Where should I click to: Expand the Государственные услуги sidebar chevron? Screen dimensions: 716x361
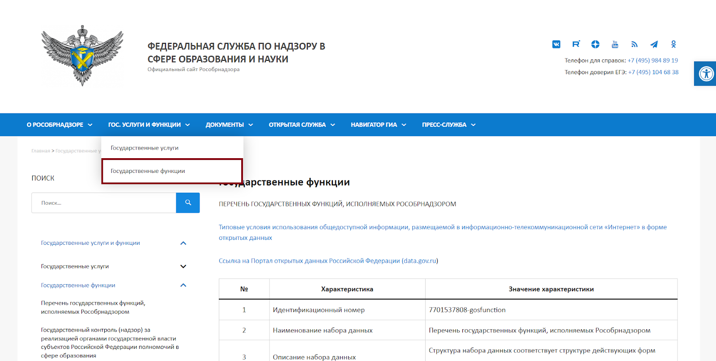183,266
